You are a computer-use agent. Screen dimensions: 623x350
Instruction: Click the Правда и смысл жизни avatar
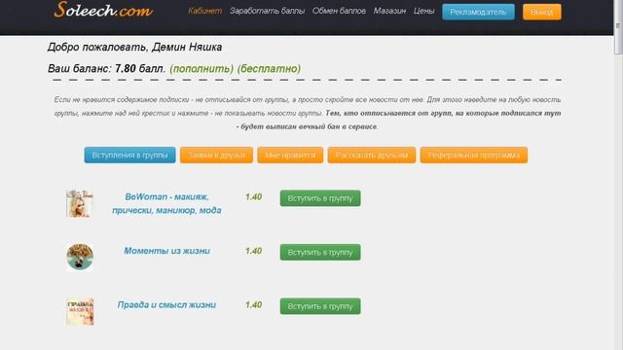pos(80,311)
